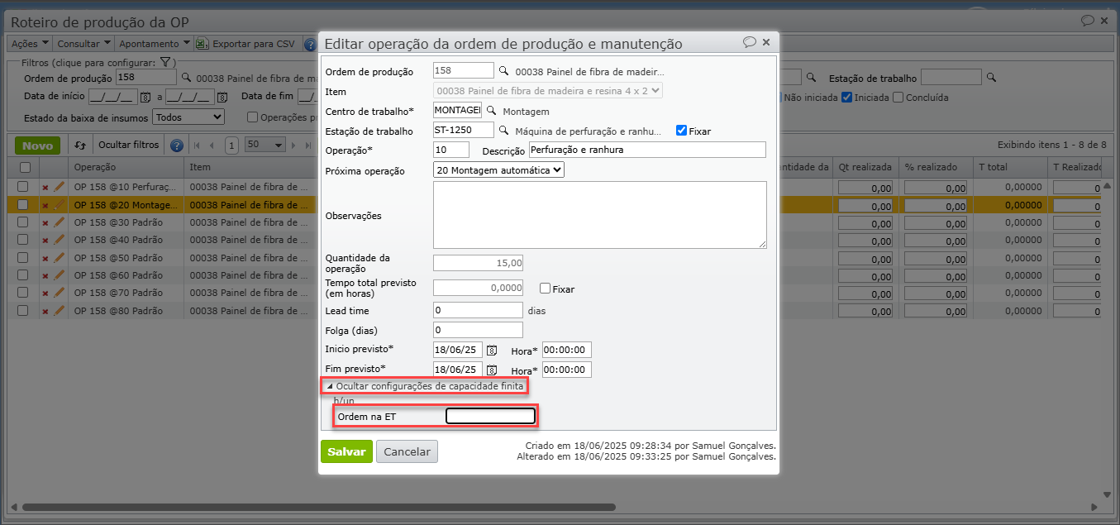Viewport: 1120px width, 525px height.
Task: Click the Descrição field Perfuração e ranhura
Action: click(x=647, y=150)
